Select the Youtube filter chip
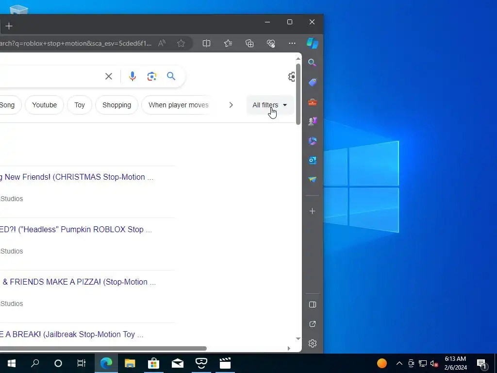 (x=44, y=105)
